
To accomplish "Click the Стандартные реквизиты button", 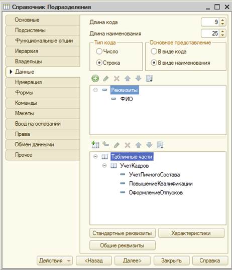I will pyautogui.click(x=123, y=233).
